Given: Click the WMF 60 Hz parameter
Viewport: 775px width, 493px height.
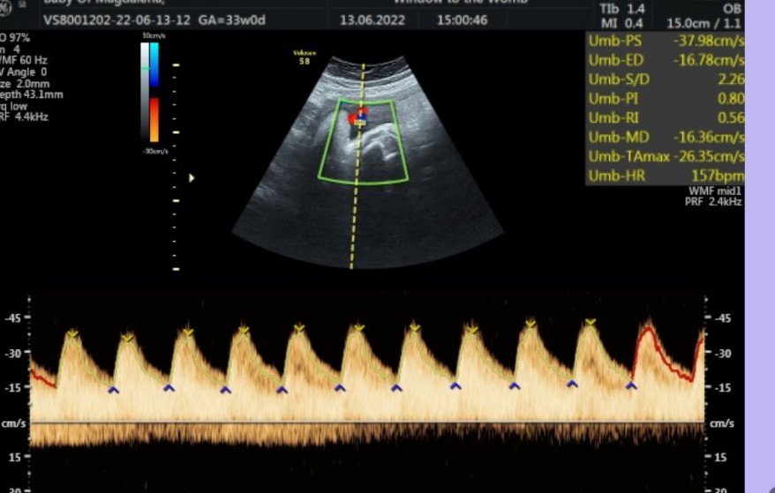Looking at the screenshot, I should point(24,60).
